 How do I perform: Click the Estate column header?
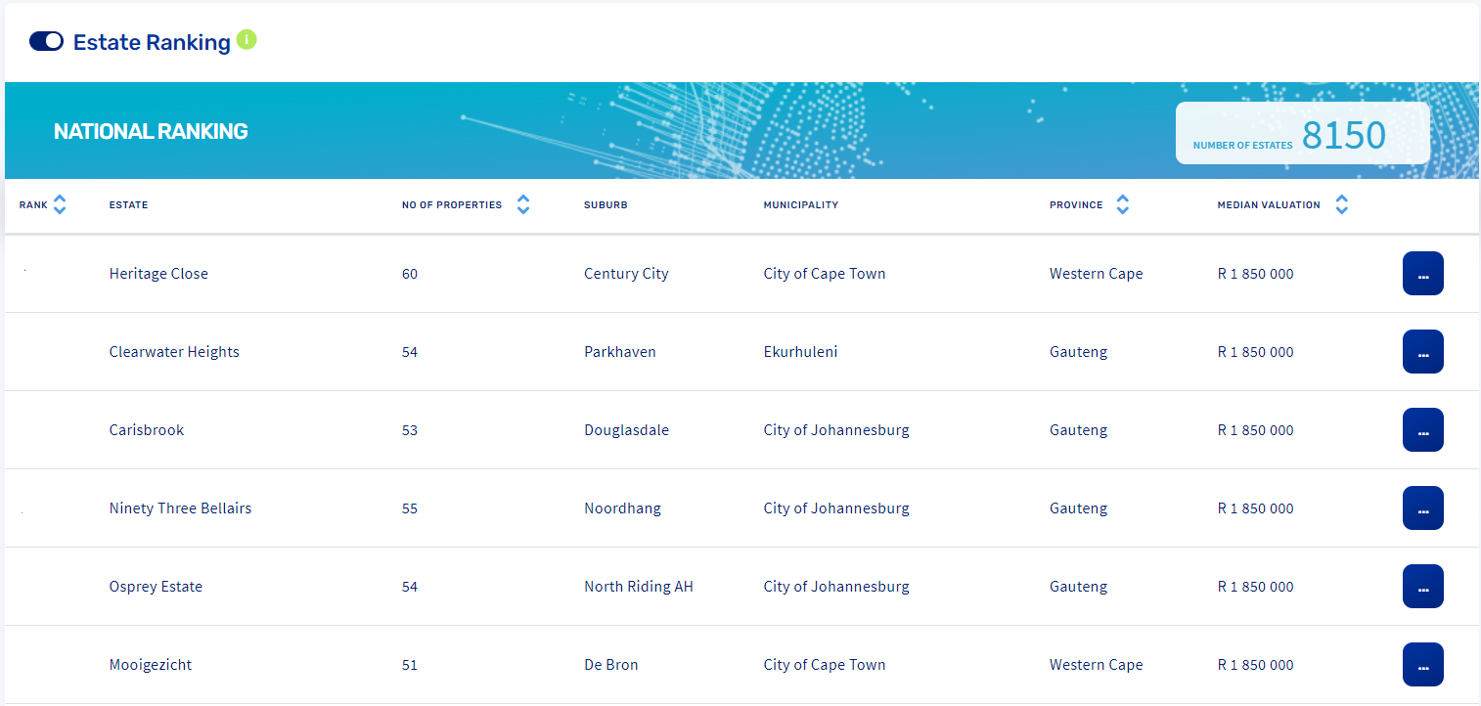coord(128,205)
